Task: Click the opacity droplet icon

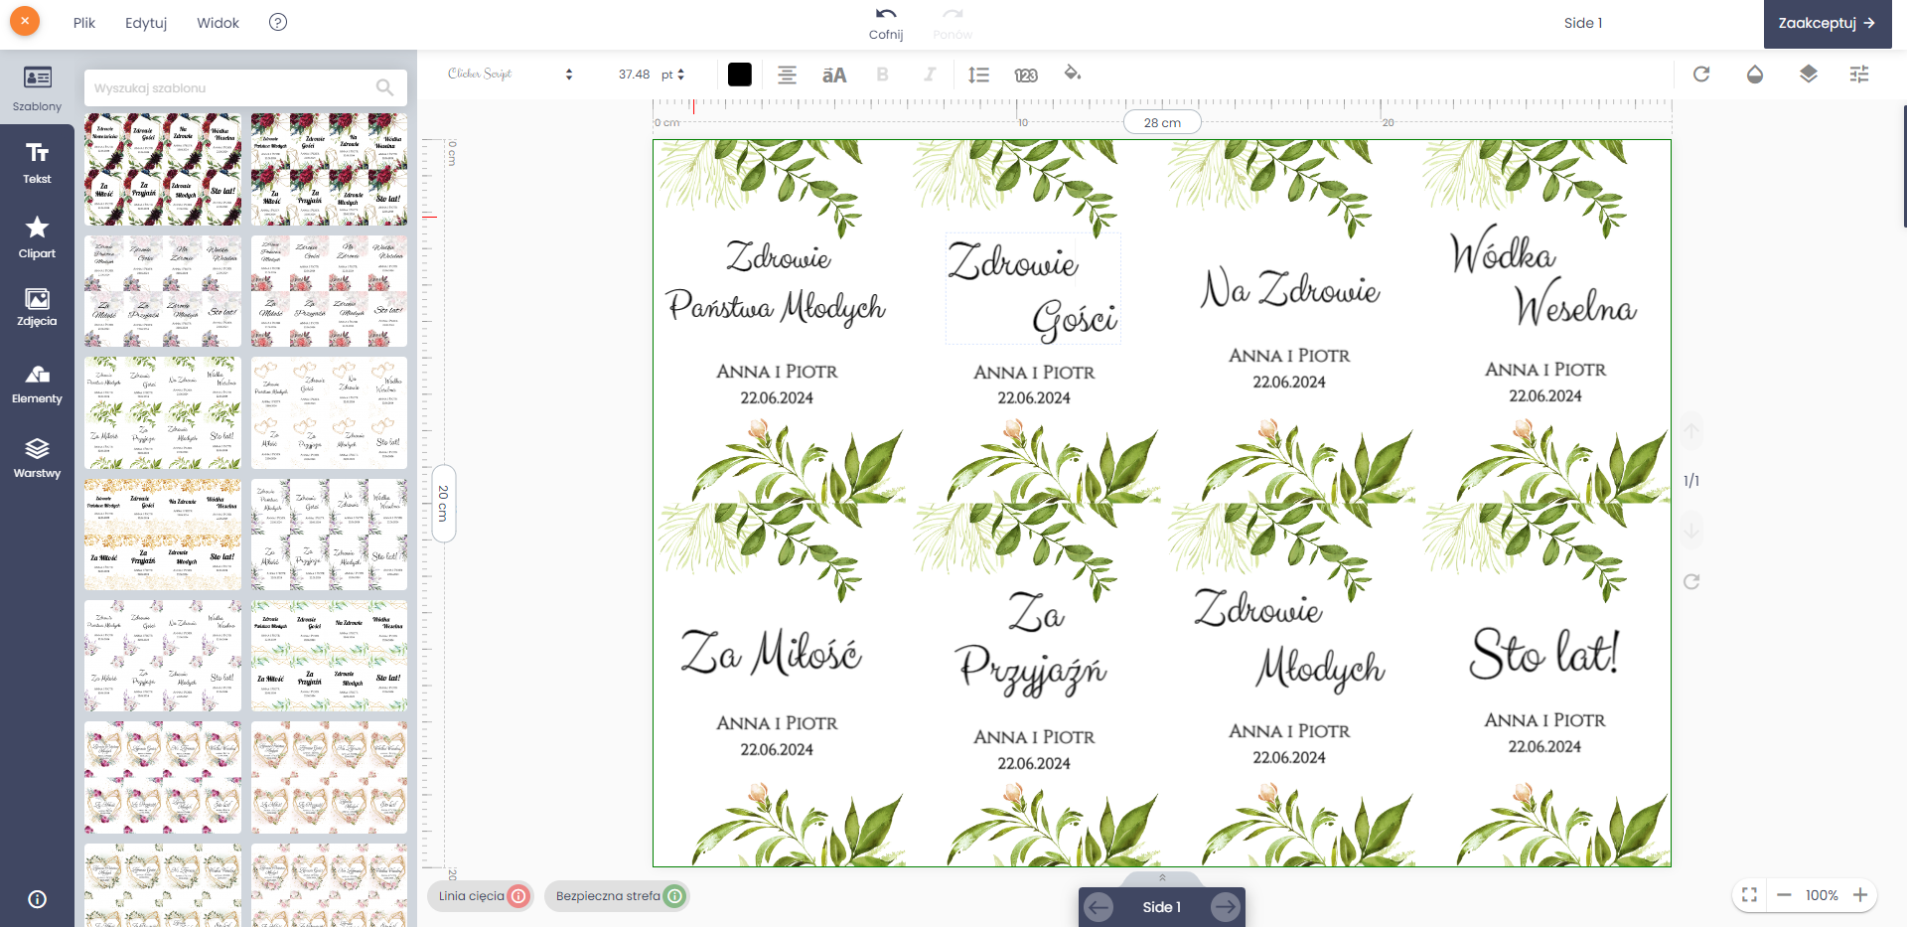Action: click(1755, 75)
